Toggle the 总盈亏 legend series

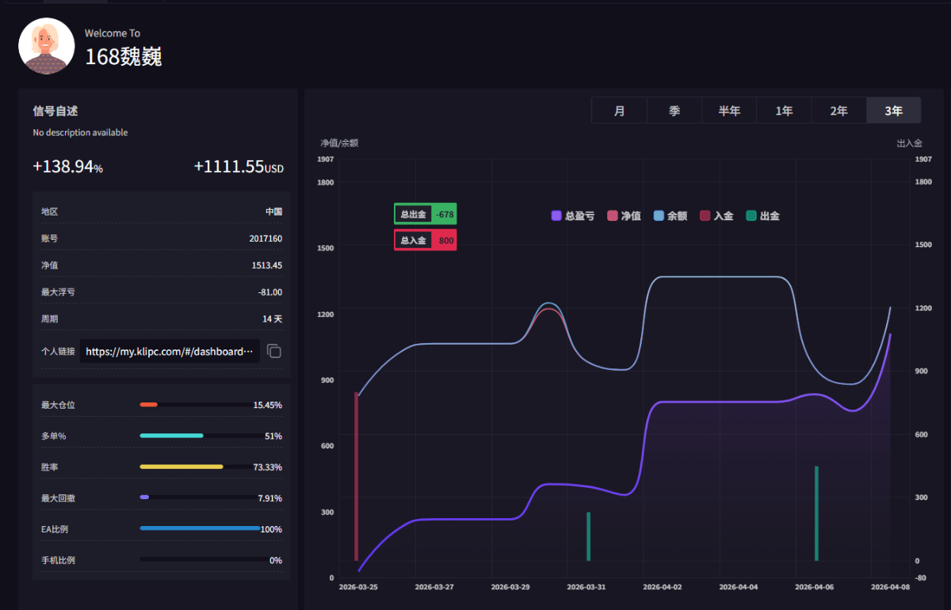(x=572, y=215)
